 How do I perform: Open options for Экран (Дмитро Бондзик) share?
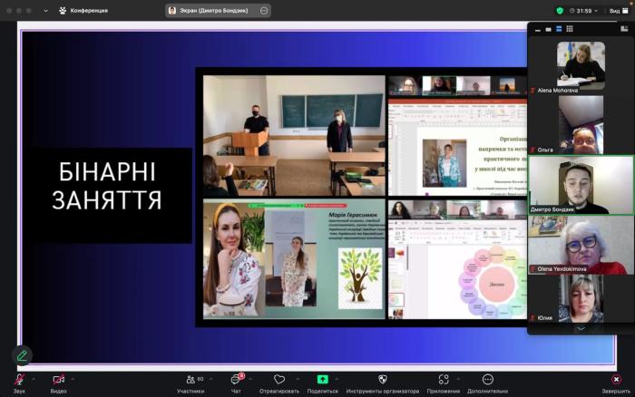click(264, 11)
